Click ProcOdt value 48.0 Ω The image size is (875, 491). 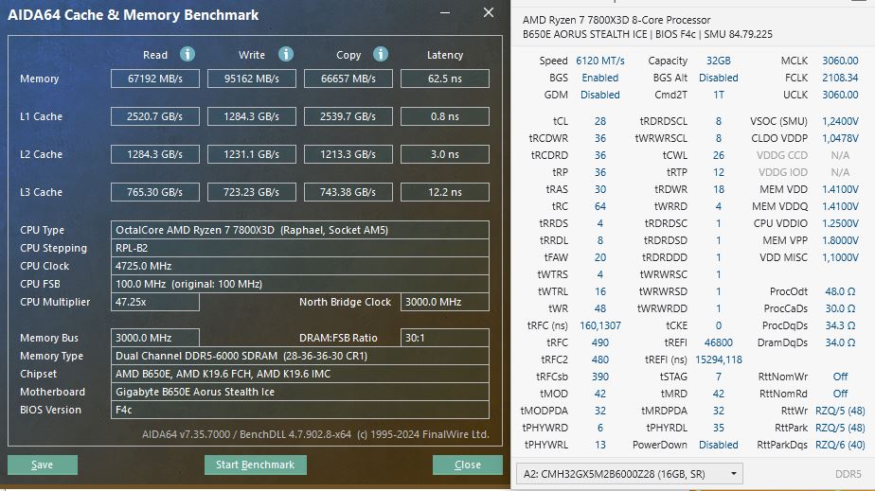tap(840, 291)
